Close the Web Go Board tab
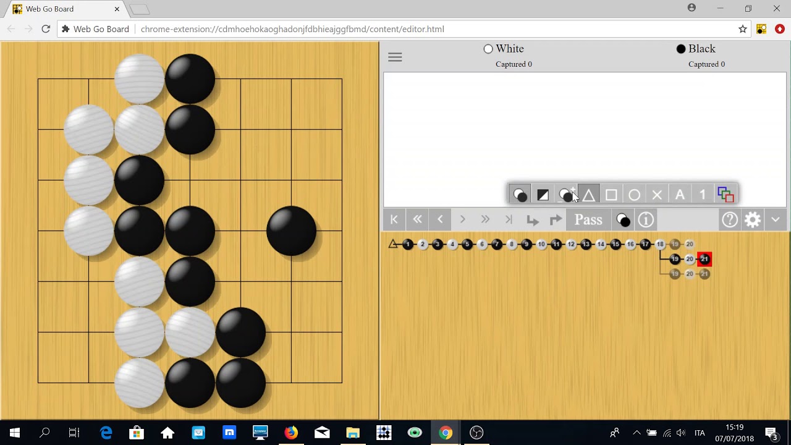The width and height of the screenshot is (791, 445). pyautogui.click(x=117, y=9)
